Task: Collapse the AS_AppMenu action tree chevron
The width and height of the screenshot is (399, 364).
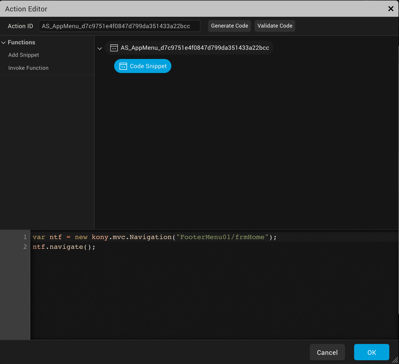Action: pyautogui.click(x=99, y=48)
